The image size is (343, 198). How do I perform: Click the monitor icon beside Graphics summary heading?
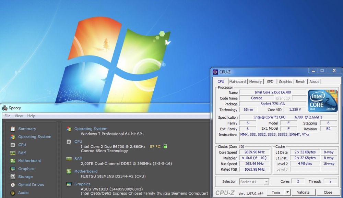(x=69, y=184)
